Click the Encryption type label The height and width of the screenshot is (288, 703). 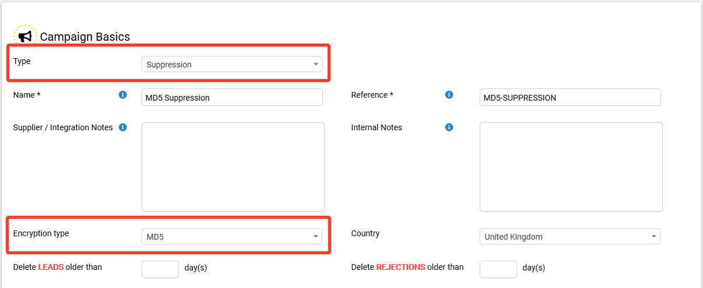click(41, 233)
